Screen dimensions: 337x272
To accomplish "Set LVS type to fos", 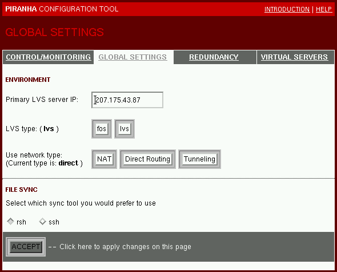I will click(102, 129).
